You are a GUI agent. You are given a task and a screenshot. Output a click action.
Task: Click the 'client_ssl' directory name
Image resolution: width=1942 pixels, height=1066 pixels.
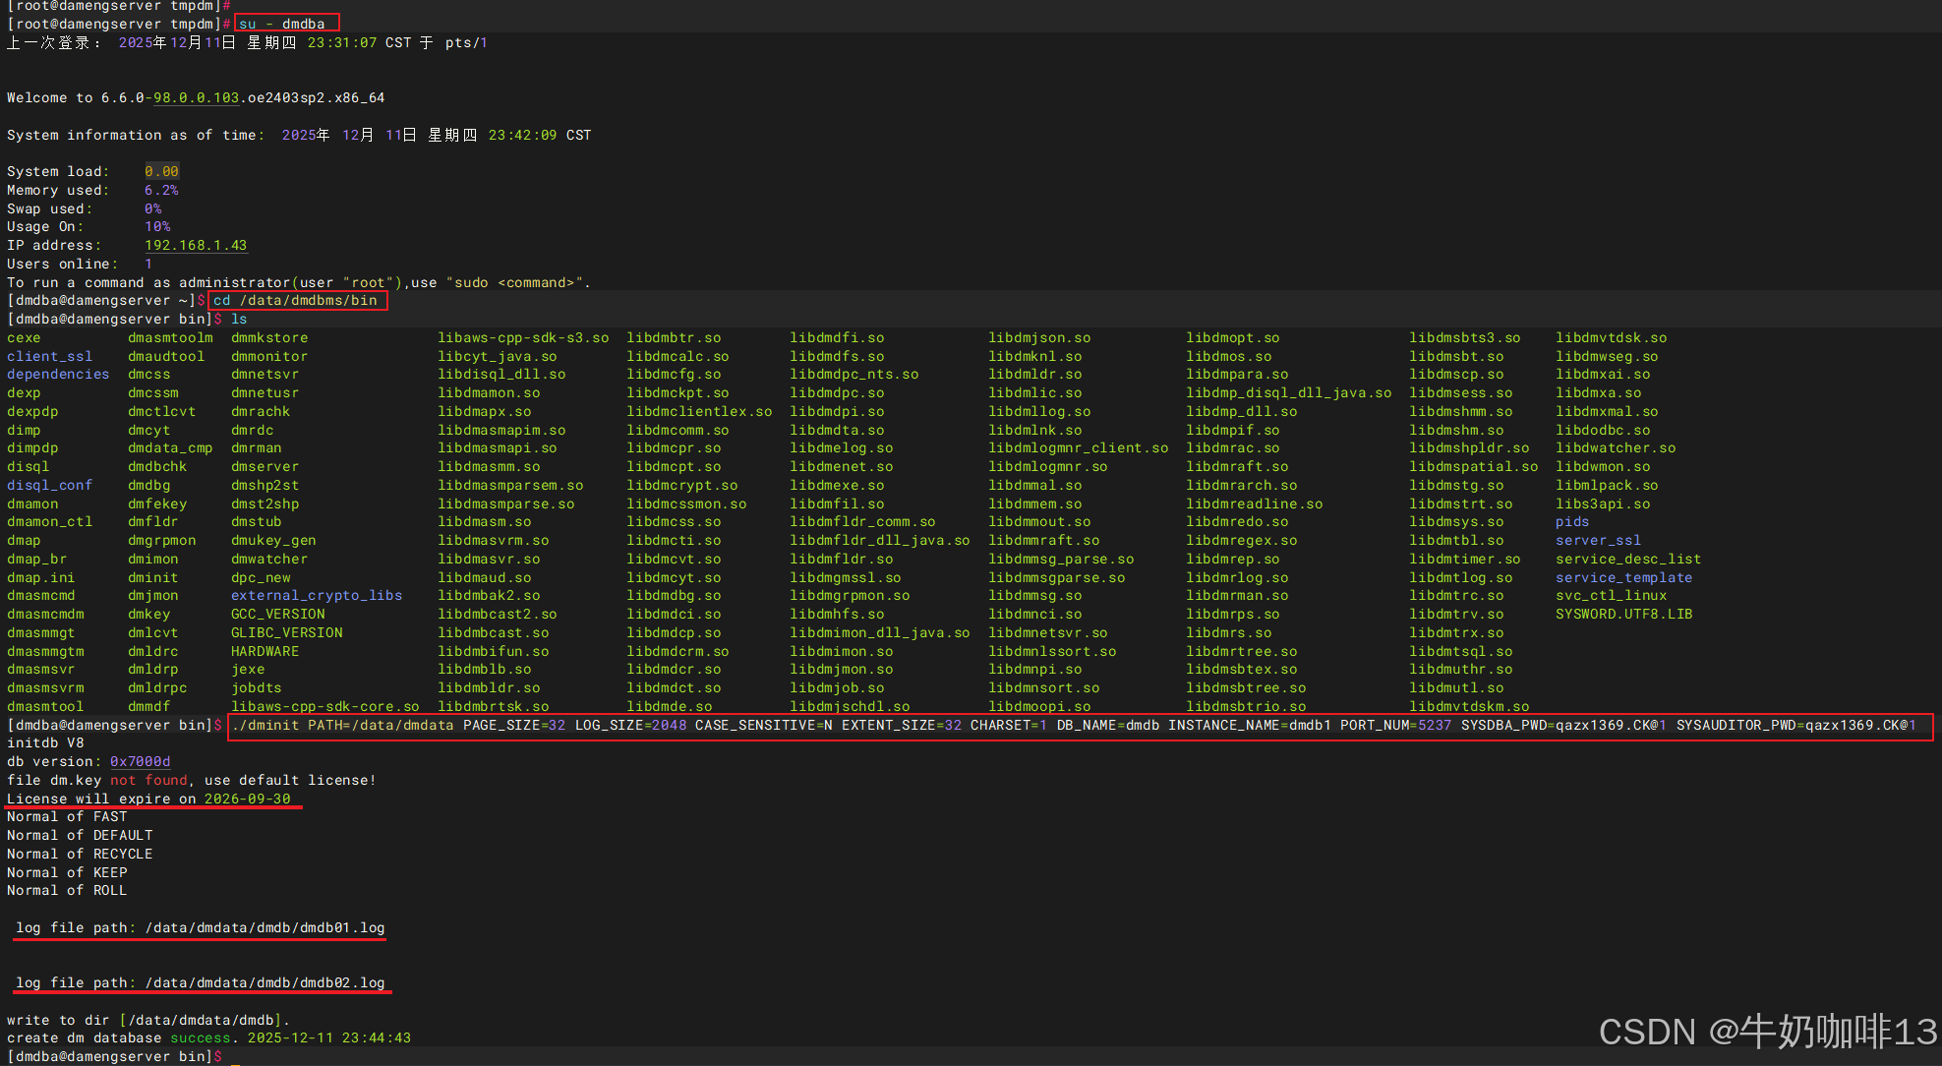[49, 356]
